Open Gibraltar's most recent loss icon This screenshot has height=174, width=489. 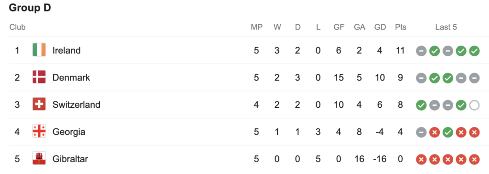(474, 160)
